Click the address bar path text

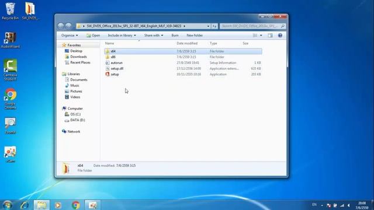tap(134, 26)
